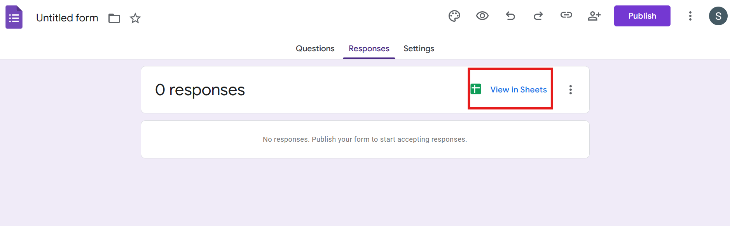
Task: Click the Google Forms home icon
Action: (14, 17)
